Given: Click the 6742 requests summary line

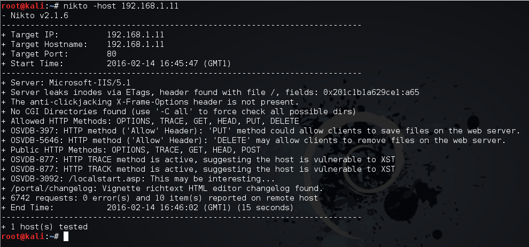Looking at the screenshot, I should 160,198.
